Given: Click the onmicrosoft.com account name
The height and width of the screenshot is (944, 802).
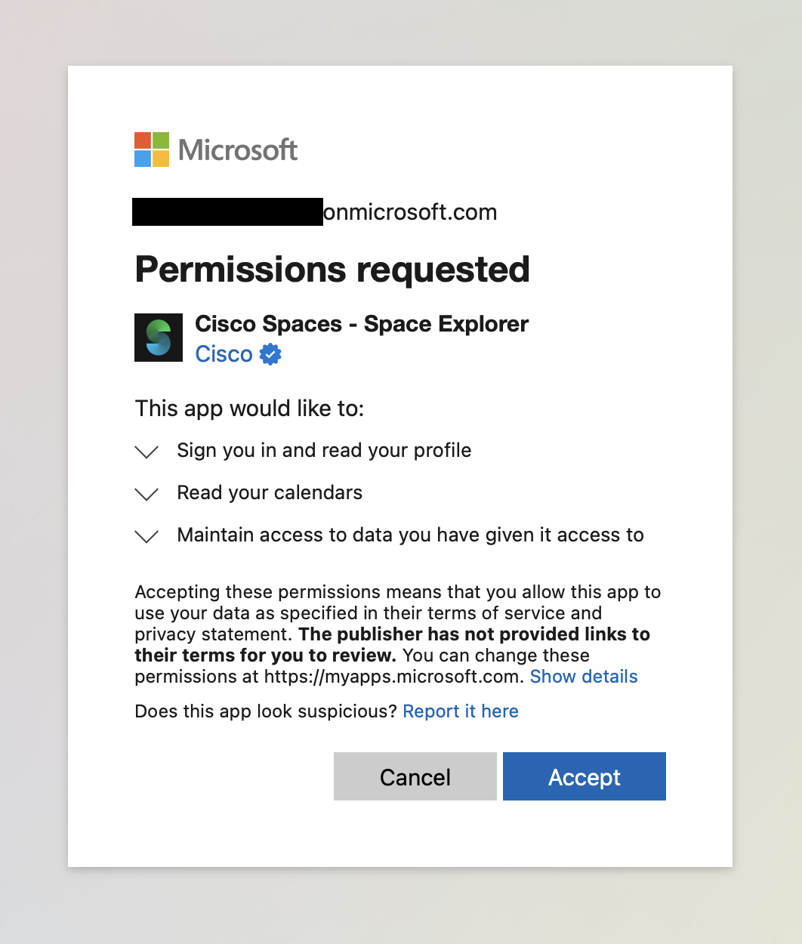Looking at the screenshot, I should pos(410,212).
